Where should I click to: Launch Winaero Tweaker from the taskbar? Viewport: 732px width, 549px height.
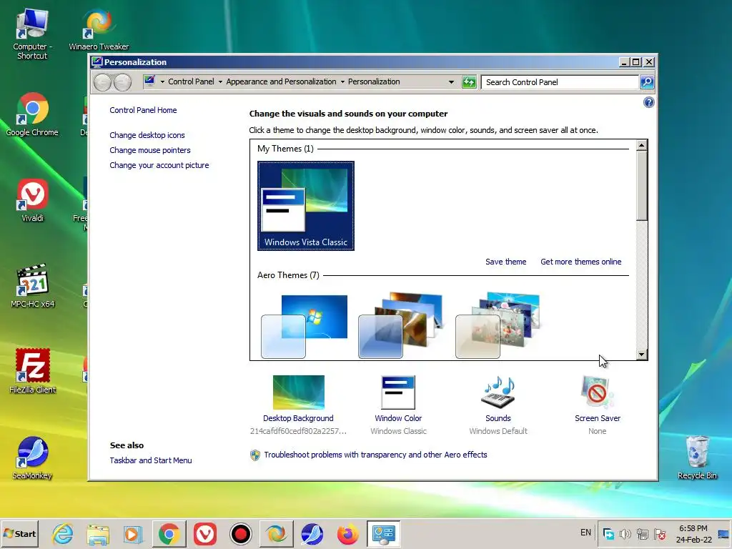click(277, 533)
